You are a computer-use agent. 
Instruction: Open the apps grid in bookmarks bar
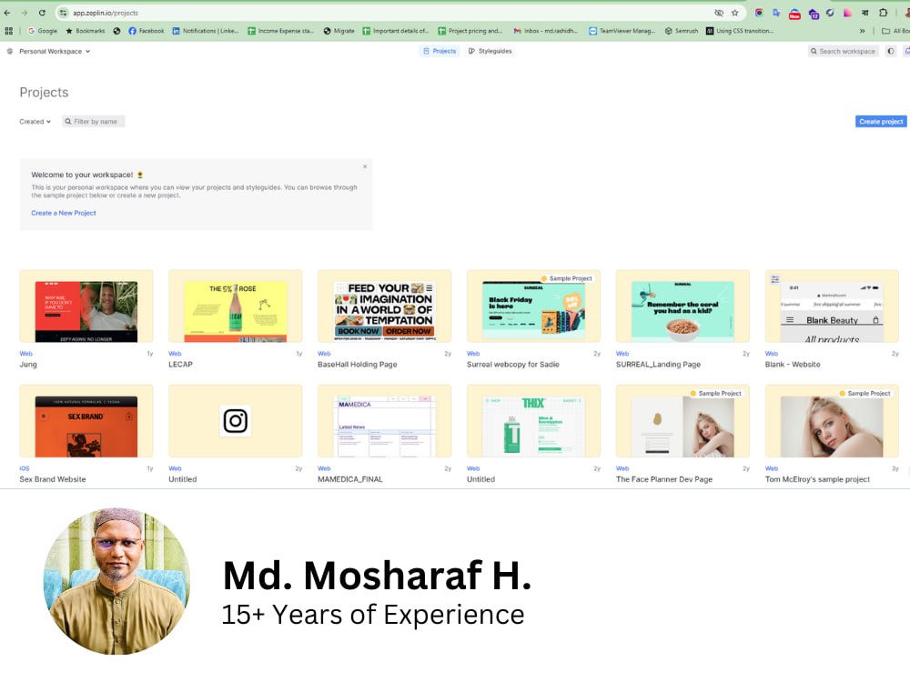click(9, 31)
